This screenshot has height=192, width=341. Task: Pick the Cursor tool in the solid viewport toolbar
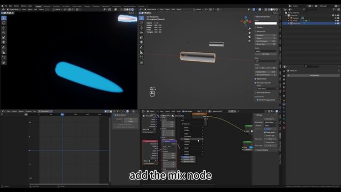(141, 23)
